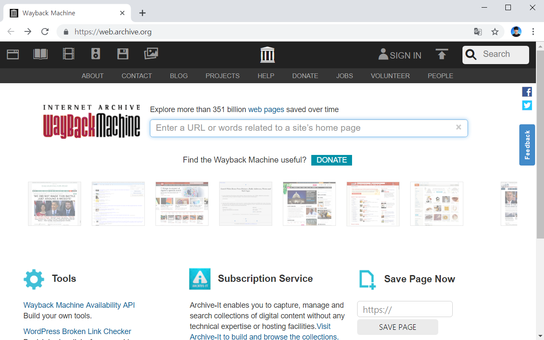The width and height of the screenshot is (544, 340).
Task: Go forward in browser history
Action: [28, 32]
